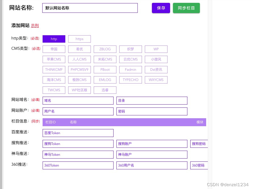Focus the 神马Token input field
The width and height of the screenshot is (253, 189).
(x=78, y=155)
